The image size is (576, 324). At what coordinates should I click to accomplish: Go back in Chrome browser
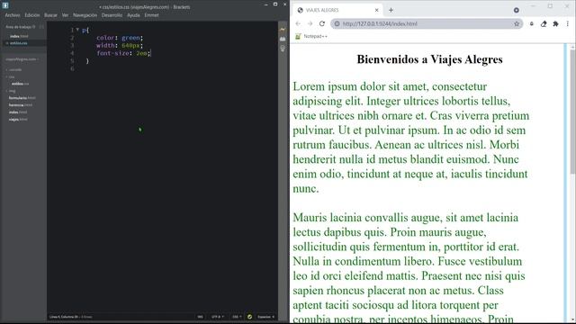point(298,23)
